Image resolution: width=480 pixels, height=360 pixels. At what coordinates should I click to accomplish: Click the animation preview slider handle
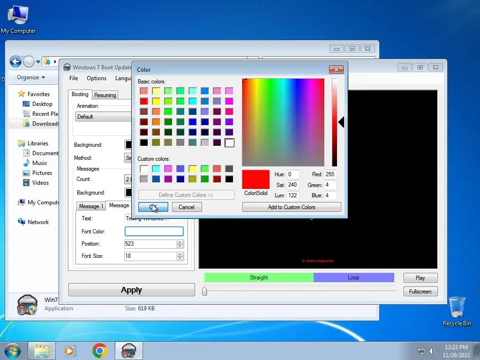click(204, 291)
